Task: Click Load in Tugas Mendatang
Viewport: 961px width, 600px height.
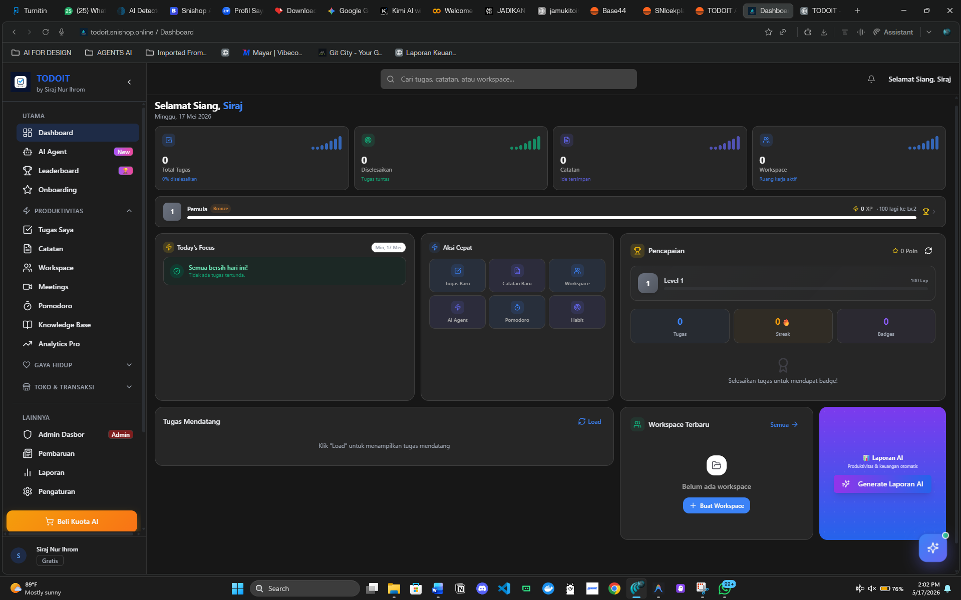Action: click(589, 422)
